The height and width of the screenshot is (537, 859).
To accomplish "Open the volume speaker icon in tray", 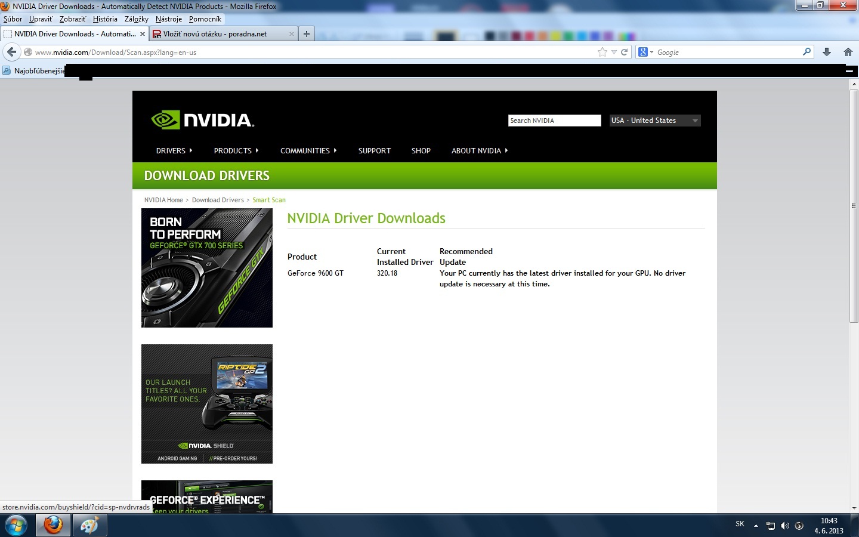I will tap(785, 526).
